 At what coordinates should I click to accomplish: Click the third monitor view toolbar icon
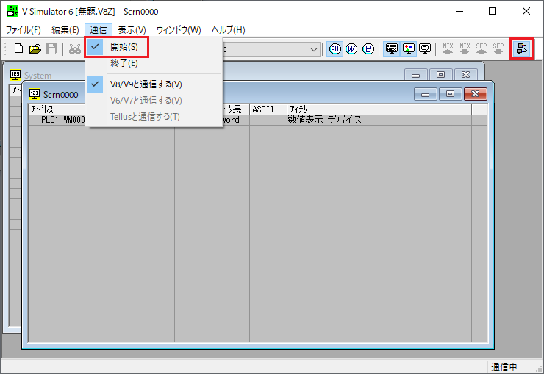[425, 49]
